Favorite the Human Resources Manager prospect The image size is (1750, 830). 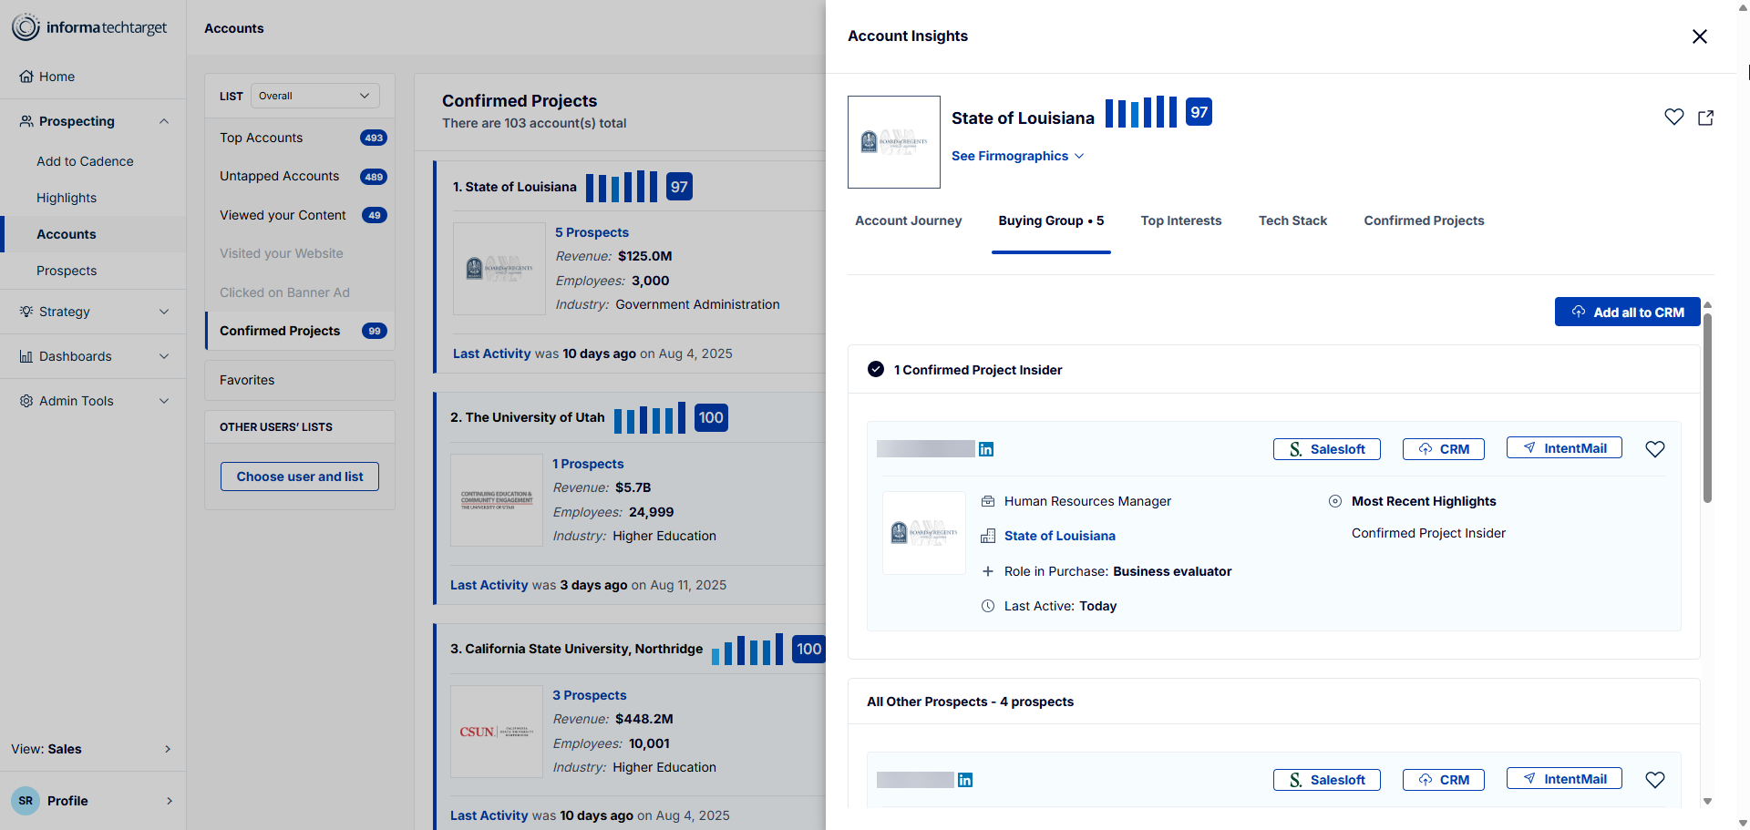(x=1654, y=449)
